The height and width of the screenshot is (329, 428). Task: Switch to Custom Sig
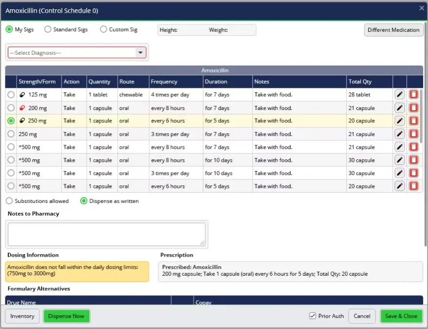pos(103,29)
